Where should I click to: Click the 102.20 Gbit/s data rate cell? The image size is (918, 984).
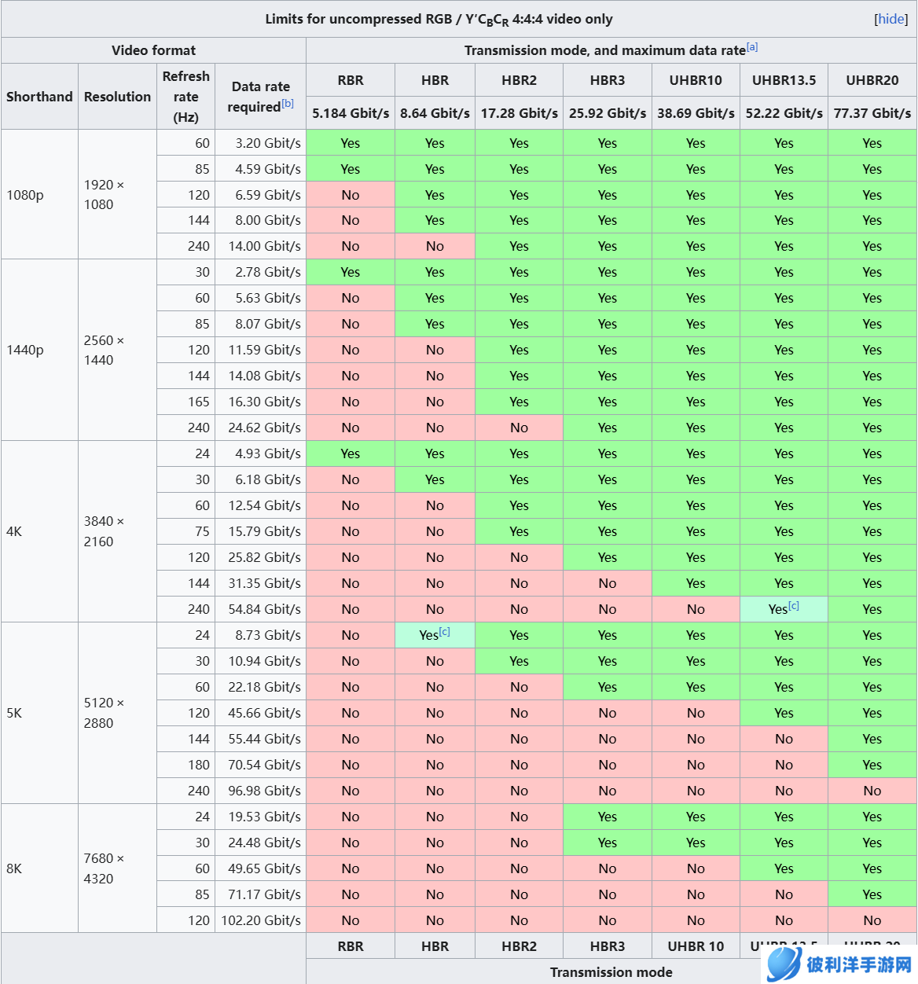click(x=261, y=920)
